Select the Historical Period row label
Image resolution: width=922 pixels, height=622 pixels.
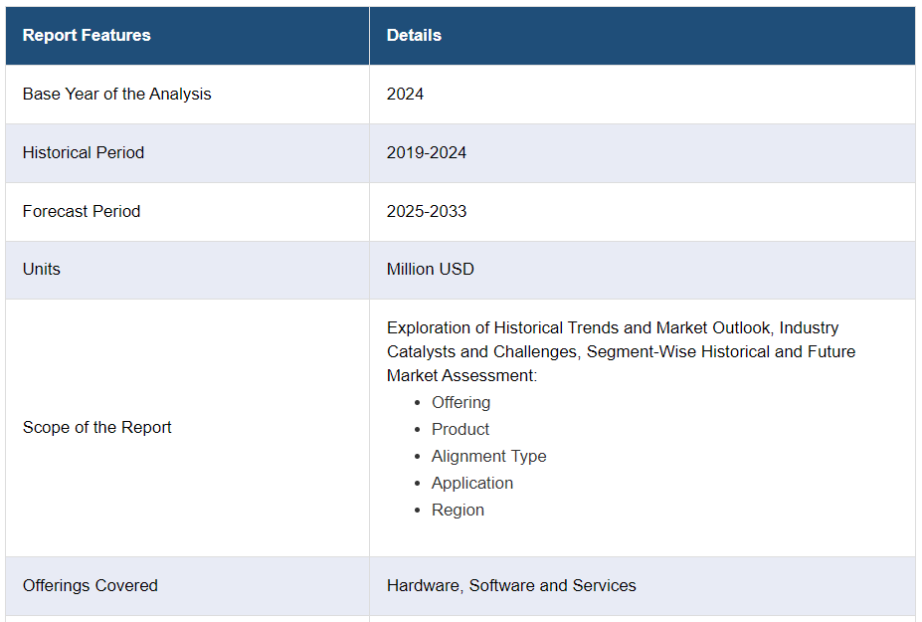pos(84,153)
